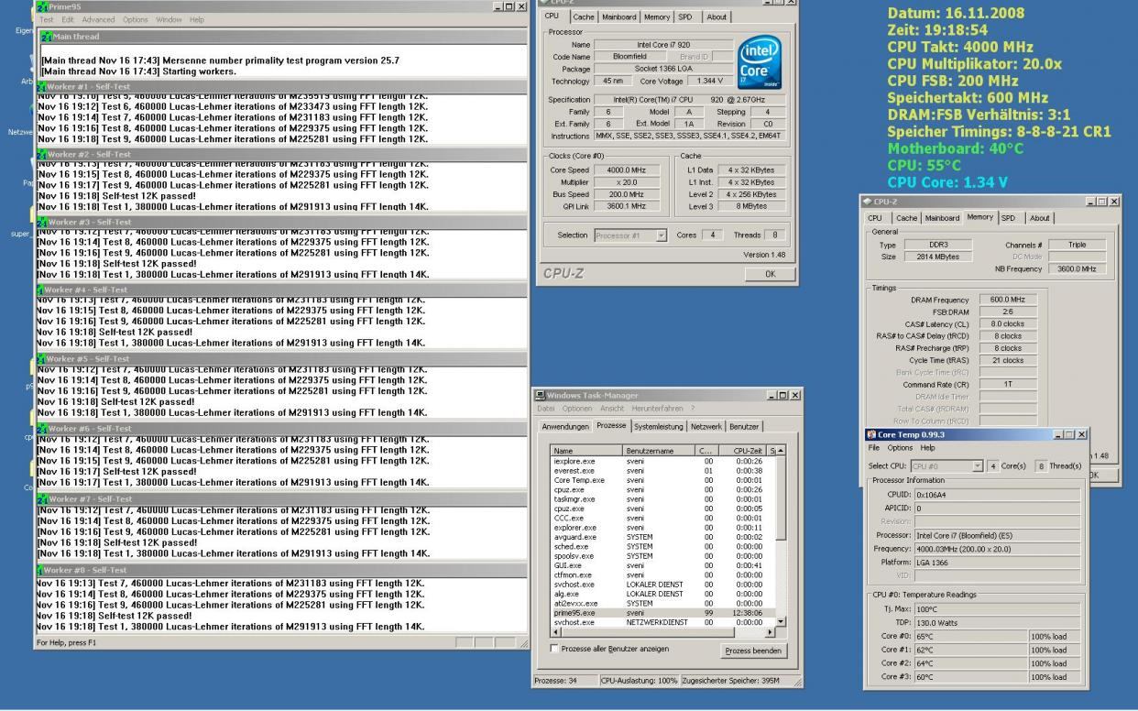Image resolution: width=1138 pixels, height=711 pixels.
Task: Click the Prime95 title bar icon
Action: click(41, 6)
